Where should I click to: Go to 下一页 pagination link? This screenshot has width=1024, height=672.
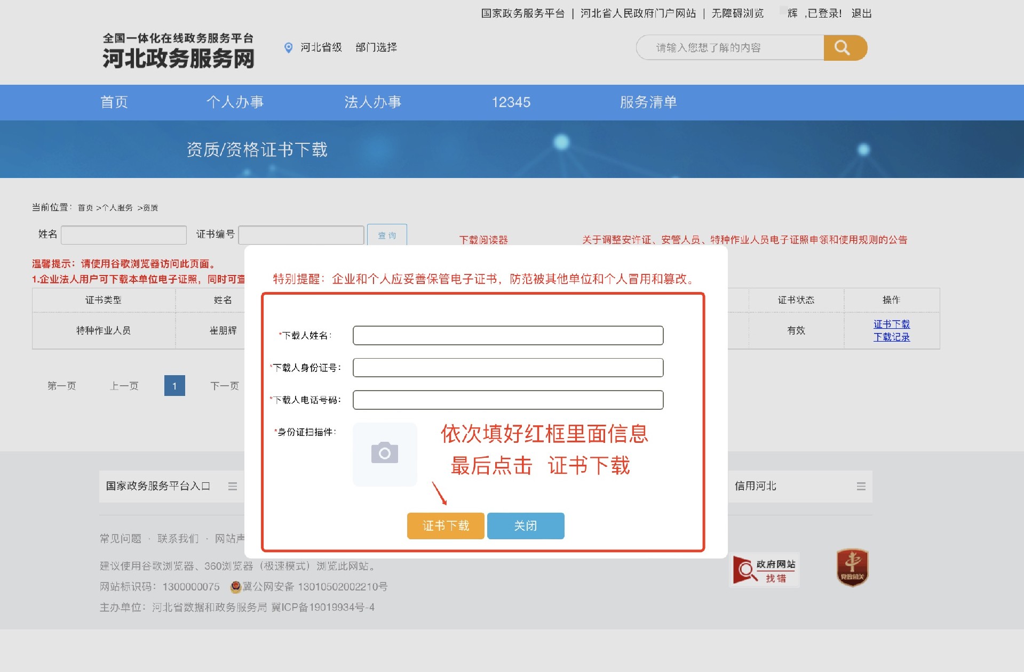click(x=225, y=386)
